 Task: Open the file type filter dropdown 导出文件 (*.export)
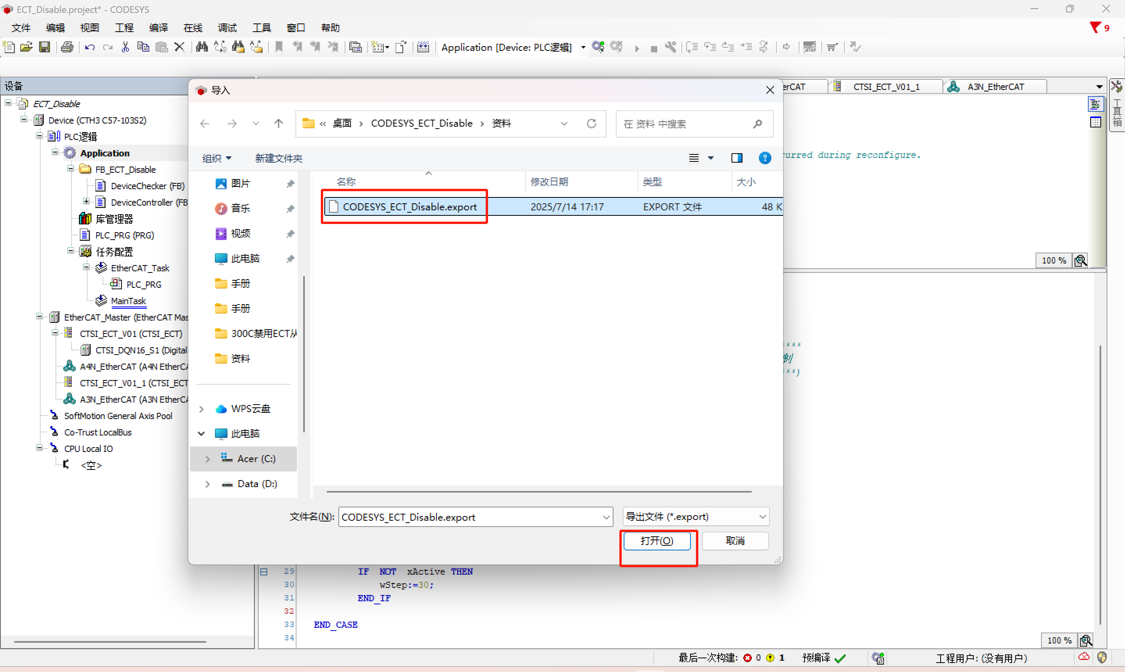[696, 517]
